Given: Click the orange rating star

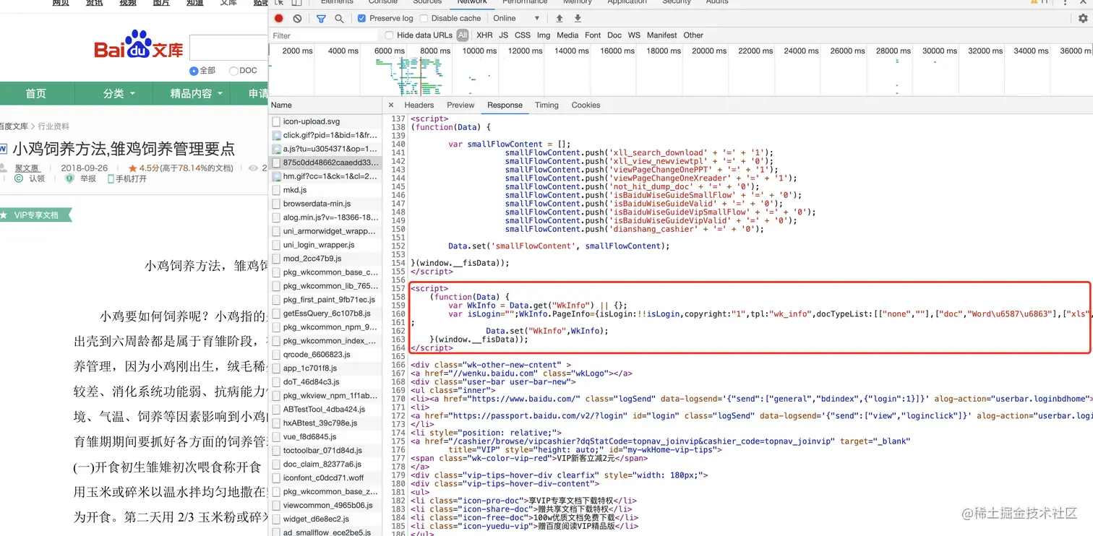Looking at the screenshot, I should pyautogui.click(x=132, y=168).
